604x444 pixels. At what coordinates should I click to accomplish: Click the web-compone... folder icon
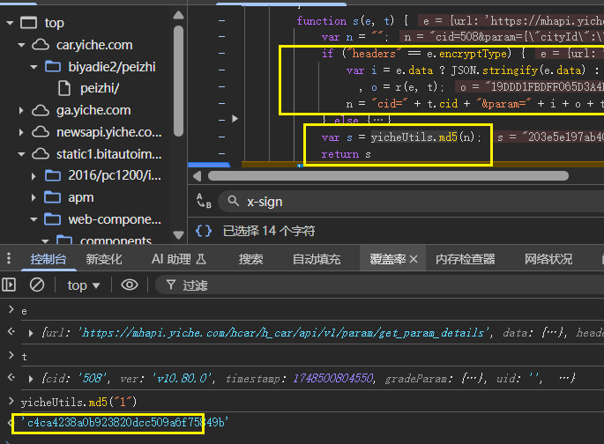tap(53, 219)
